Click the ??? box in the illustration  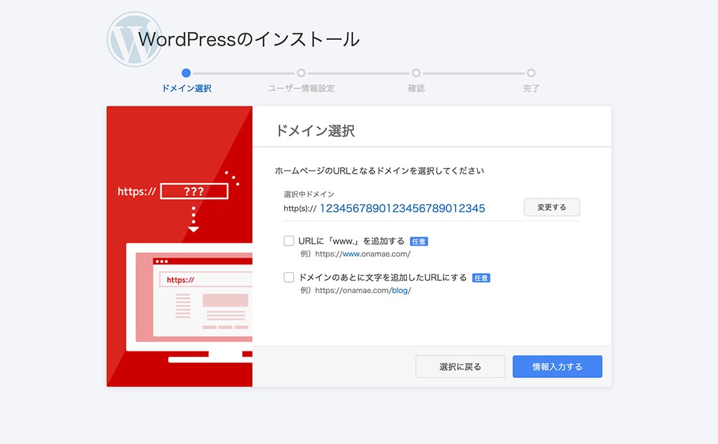tap(194, 191)
